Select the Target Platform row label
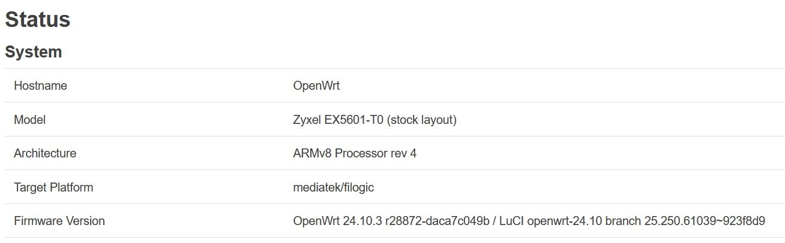 tap(53, 187)
